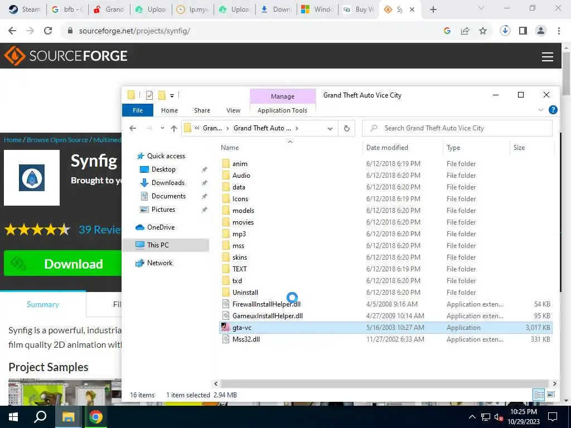Open the Summary tab on SourceForge

tap(43, 304)
